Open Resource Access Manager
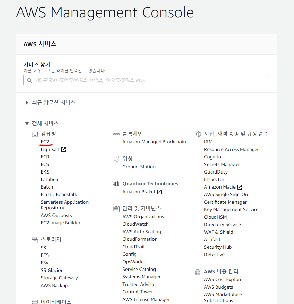 pyautogui.click(x=231, y=150)
